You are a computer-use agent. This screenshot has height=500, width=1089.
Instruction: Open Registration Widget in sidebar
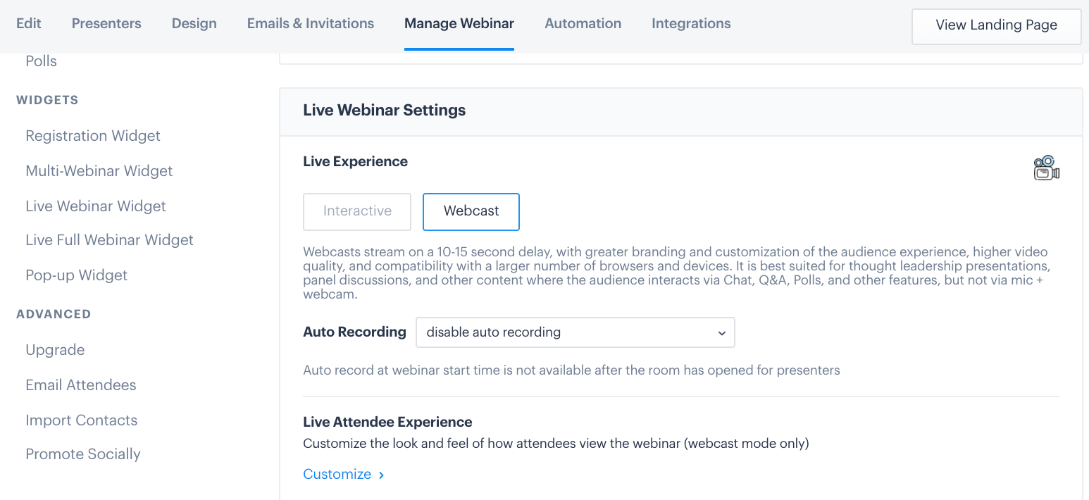[93, 136]
